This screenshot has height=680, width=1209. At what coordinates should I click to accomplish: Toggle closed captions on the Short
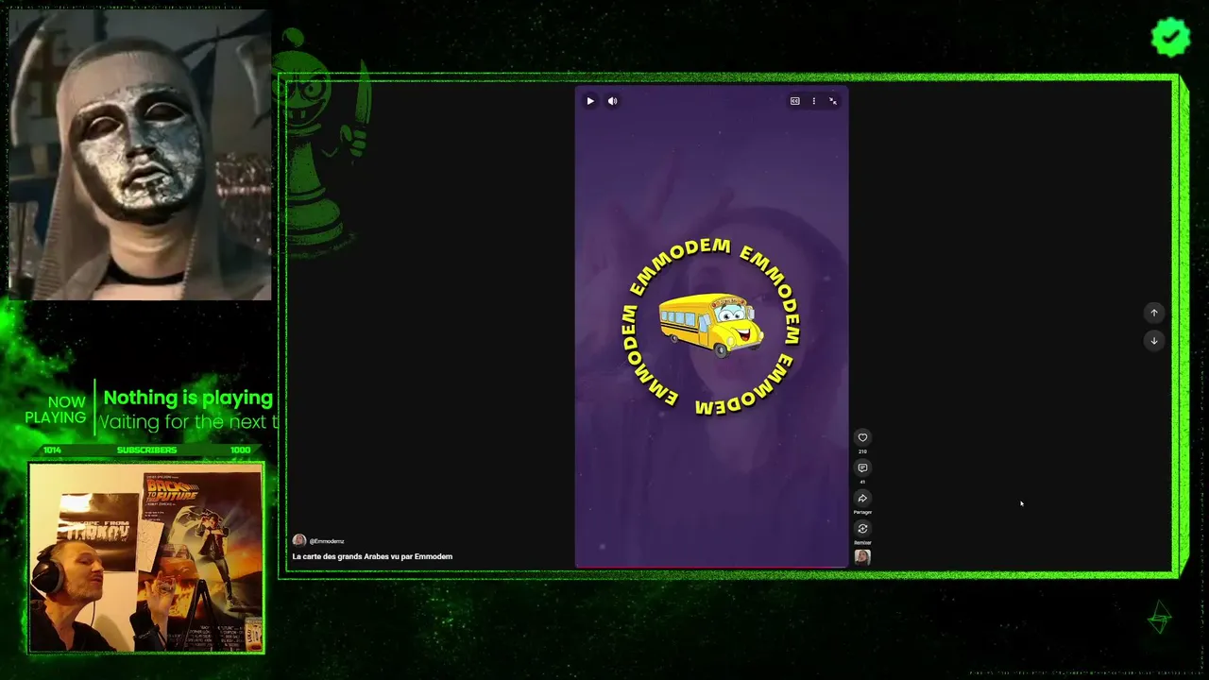pos(794,101)
